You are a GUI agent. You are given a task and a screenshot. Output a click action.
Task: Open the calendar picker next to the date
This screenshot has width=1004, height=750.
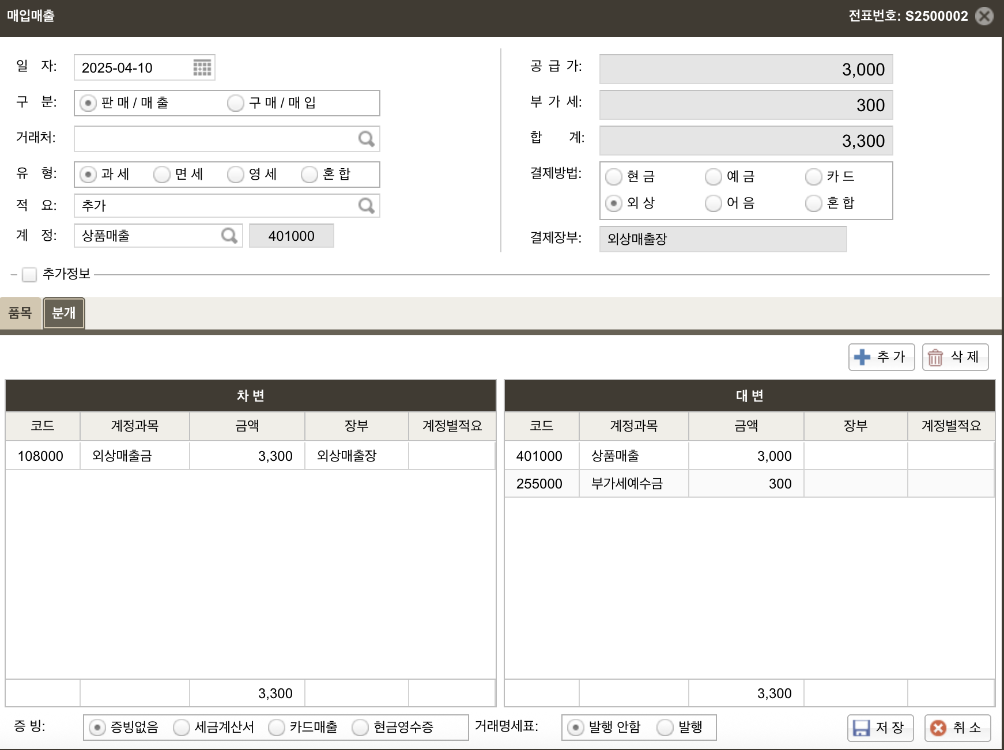pos(202,67)
